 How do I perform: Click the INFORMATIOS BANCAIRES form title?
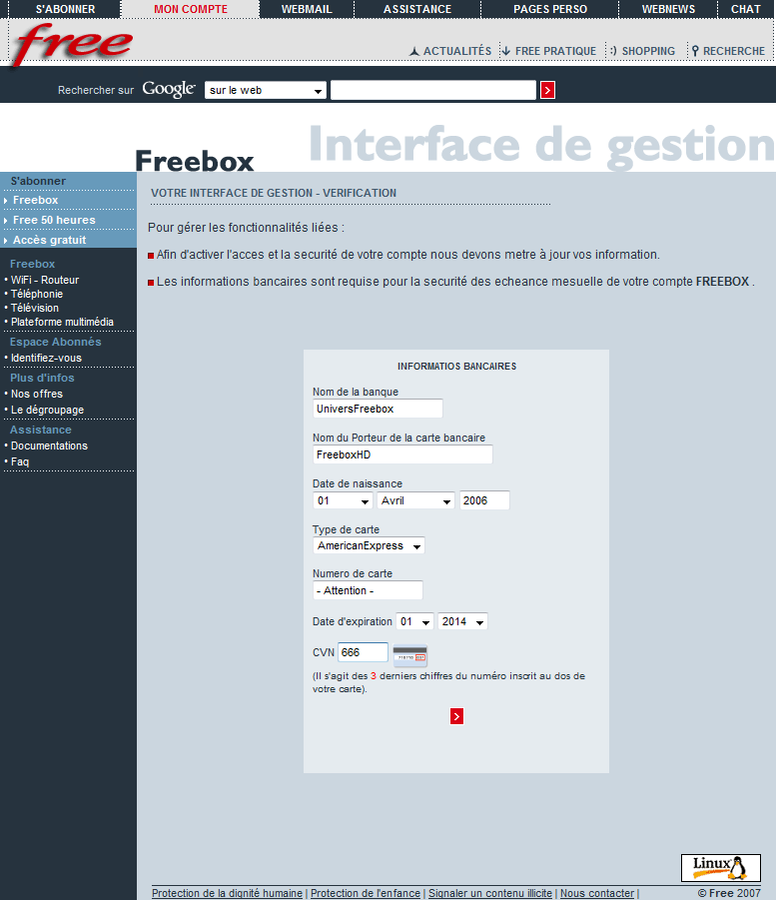coord(456,367)
